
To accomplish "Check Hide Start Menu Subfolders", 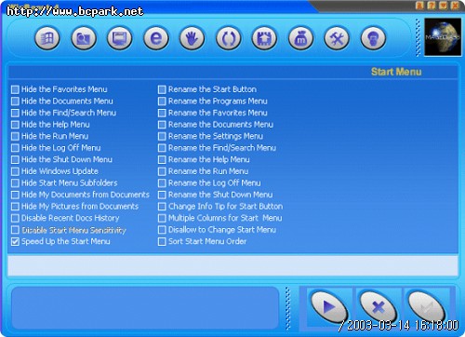I will pos(15,183).
